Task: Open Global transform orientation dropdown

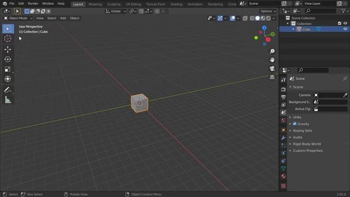Action: tap(115, 11)
